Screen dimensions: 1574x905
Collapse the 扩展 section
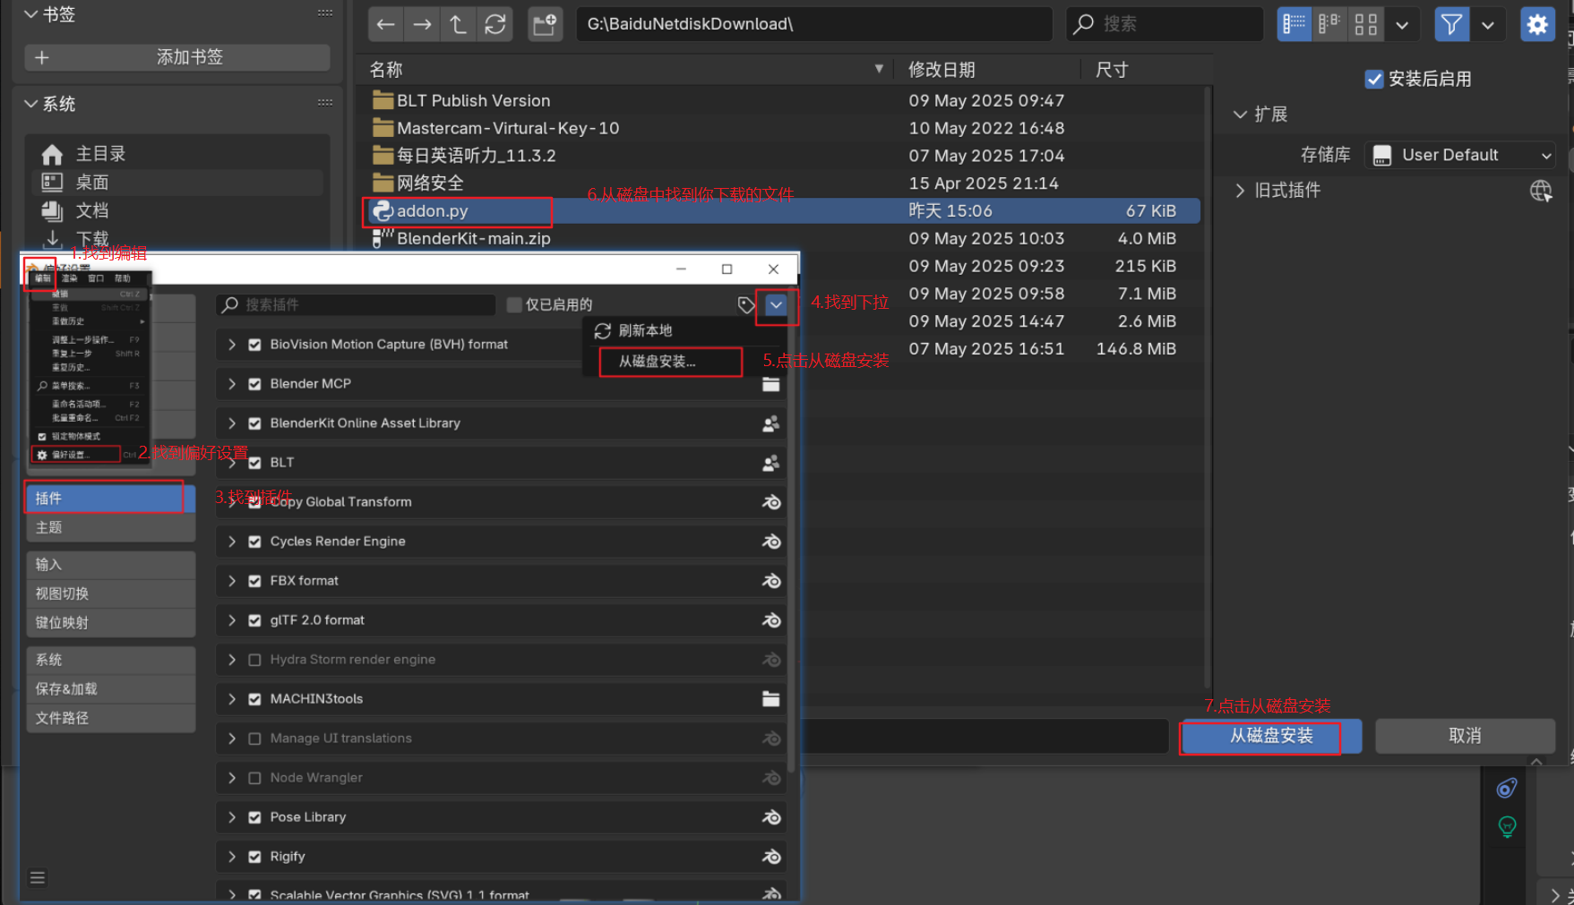tap(1240, 115)
